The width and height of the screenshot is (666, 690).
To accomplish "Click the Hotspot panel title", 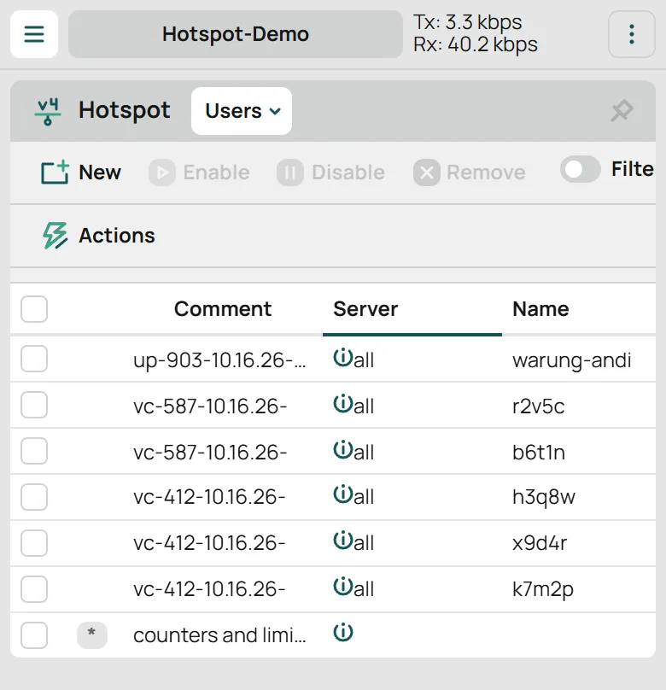I will 125,110.
